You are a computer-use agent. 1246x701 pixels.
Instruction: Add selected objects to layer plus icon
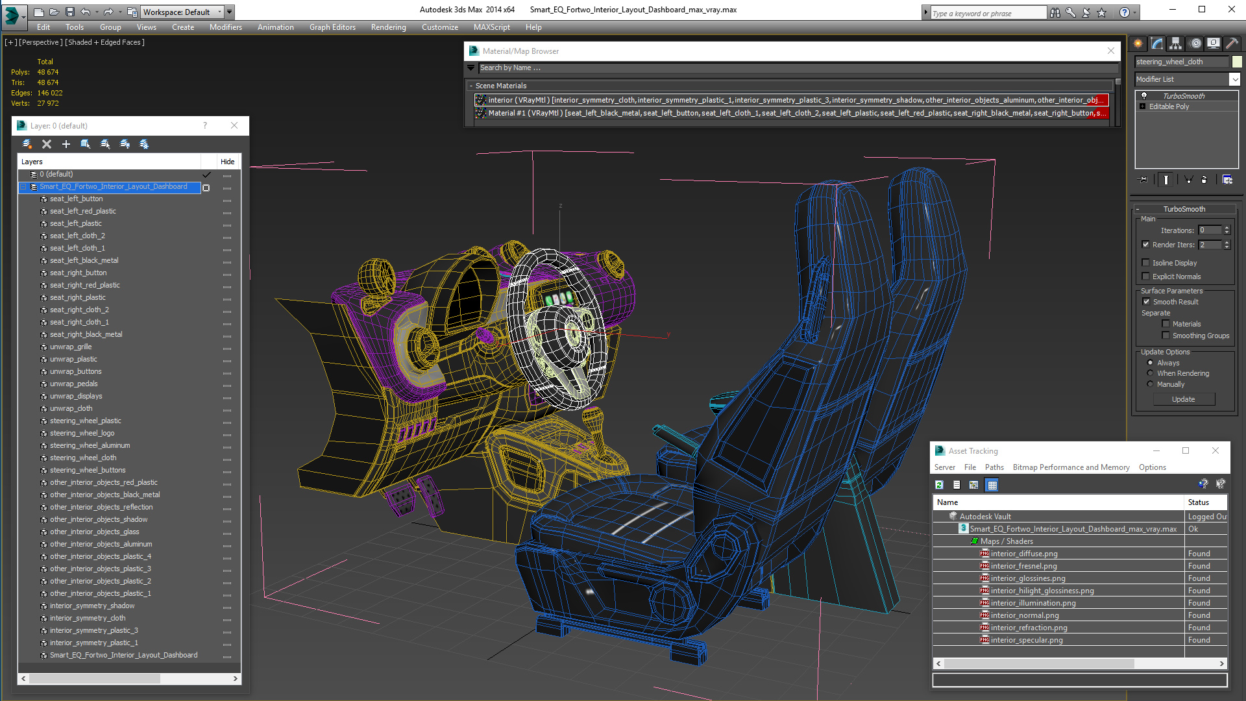pyautogui.click(x=66, y=144)
